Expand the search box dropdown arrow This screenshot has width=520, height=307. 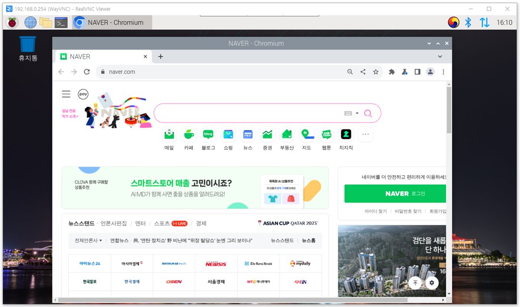pos(357,113)
